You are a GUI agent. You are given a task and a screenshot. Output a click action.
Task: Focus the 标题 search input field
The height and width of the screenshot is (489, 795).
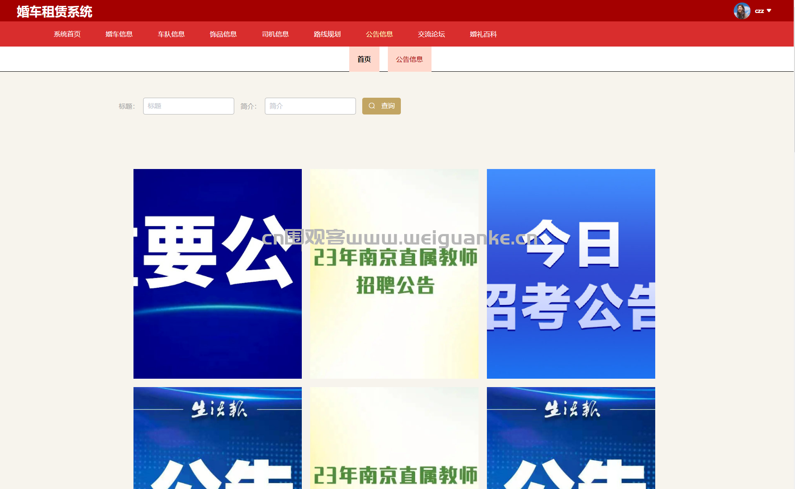[188, 106]
